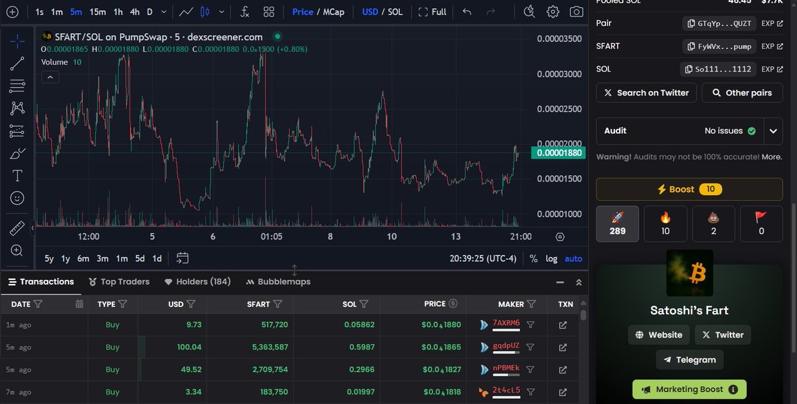Screen dimensions: 797x404
Task: Activate the Zoom-in magnifier tool
Action: (17, 251)
